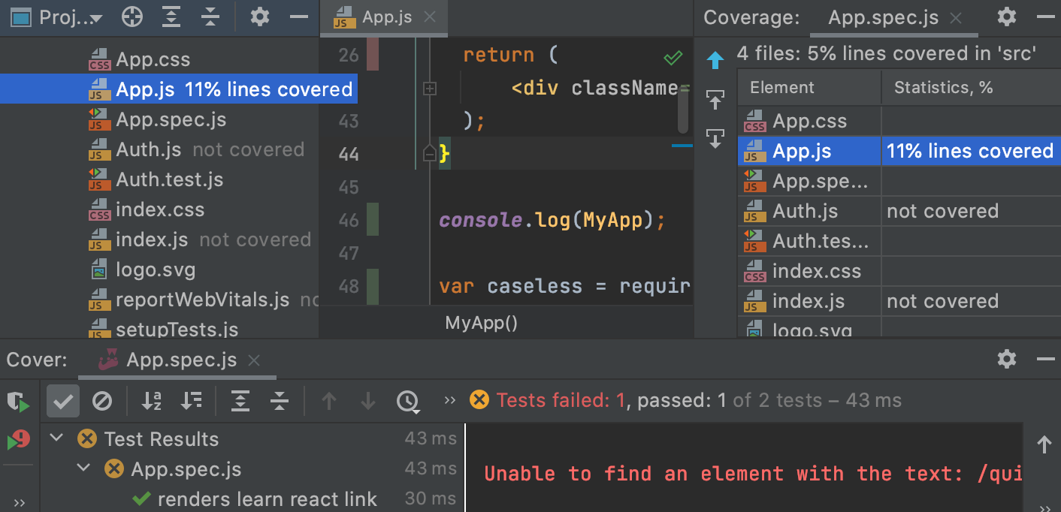Hide the Coverage panel
Screen dimensions: 1061x512
(1046, 17)
